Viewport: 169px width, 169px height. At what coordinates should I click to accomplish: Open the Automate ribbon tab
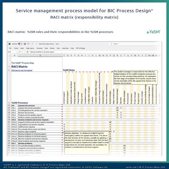[65, 48]
